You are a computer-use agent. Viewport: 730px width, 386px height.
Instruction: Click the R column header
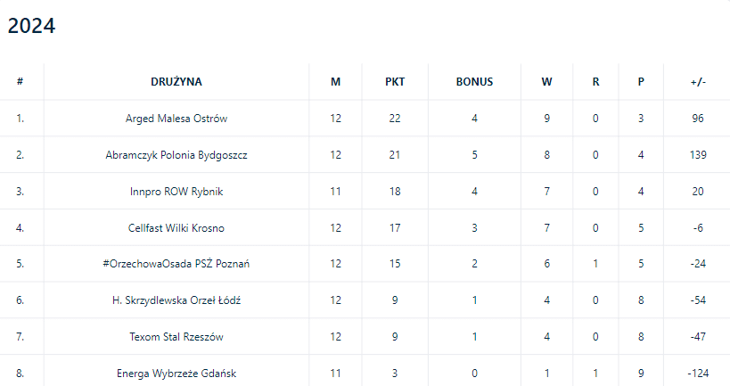[595, 82]
